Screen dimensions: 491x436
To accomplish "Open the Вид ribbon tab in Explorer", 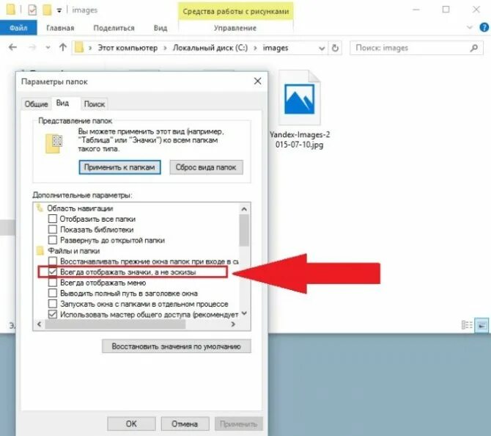I will click(160, 28).
